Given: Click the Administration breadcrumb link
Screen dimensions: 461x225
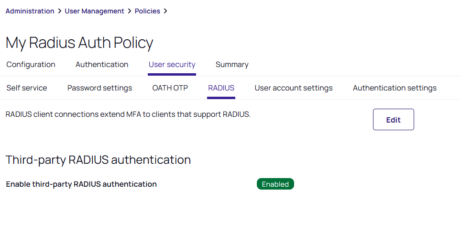Looking at the screenshot, I should 30,11.
